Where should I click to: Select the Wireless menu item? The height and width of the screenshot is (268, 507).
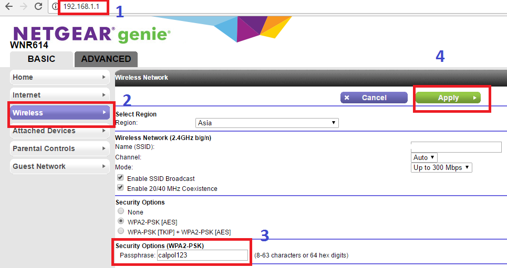coord(60,113)
